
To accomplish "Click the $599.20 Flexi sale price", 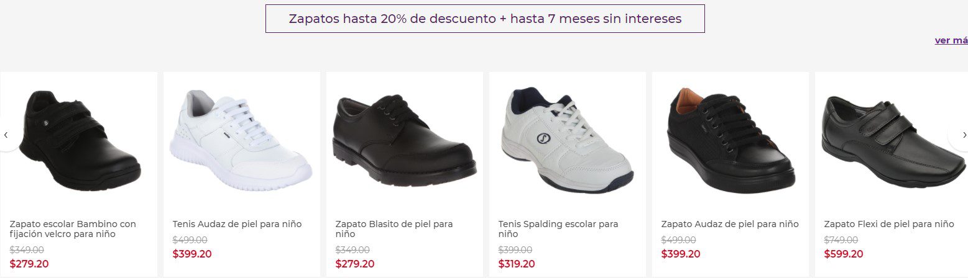I will click(844, 254).
